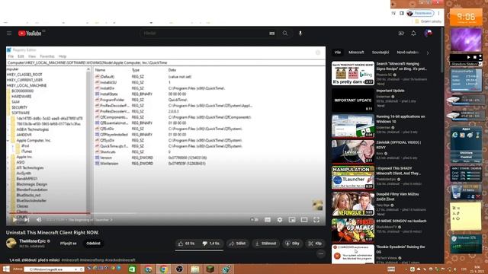Mute the video volume
488x274 pixels.
pyautogui.click(x=39, y=220)
